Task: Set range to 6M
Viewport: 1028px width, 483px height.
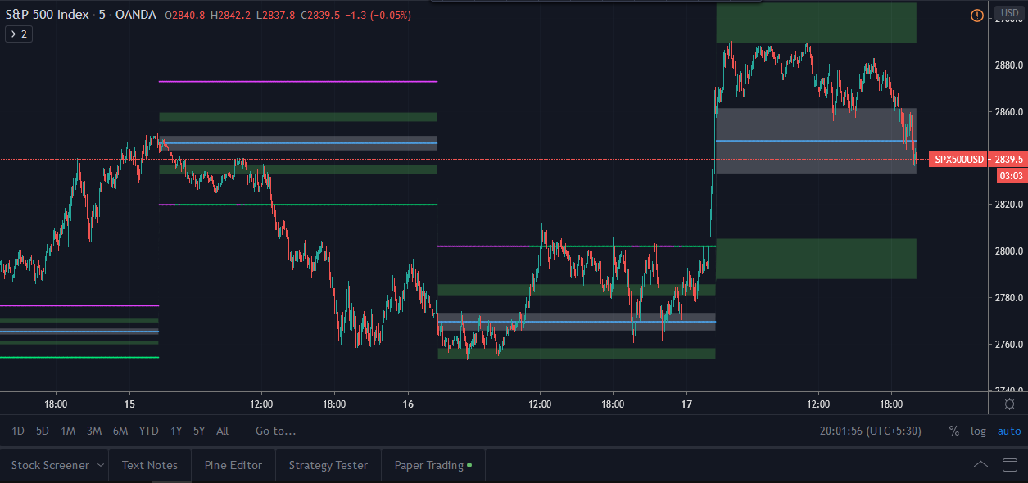Action: point(120,431)
